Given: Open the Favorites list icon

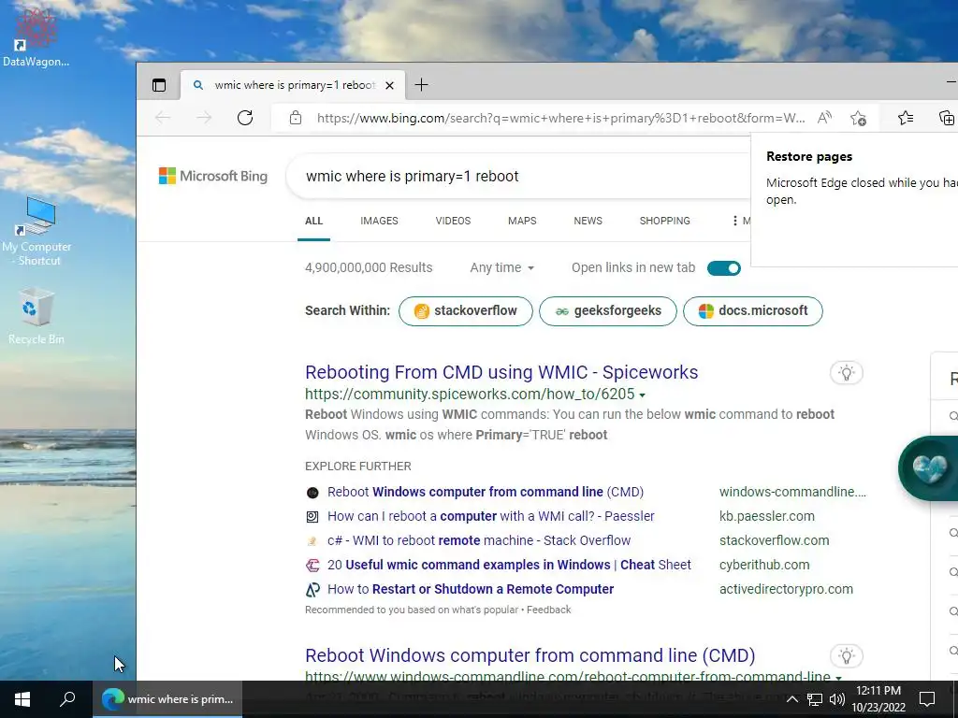Looking at the screenshot, I should pos(906,118).
